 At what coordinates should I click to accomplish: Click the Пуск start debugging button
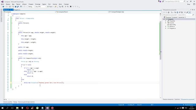(50, 7)
